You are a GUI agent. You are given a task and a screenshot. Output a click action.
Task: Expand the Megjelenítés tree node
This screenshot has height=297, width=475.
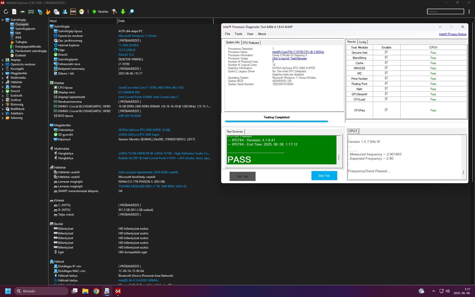(x=3, y=73)
